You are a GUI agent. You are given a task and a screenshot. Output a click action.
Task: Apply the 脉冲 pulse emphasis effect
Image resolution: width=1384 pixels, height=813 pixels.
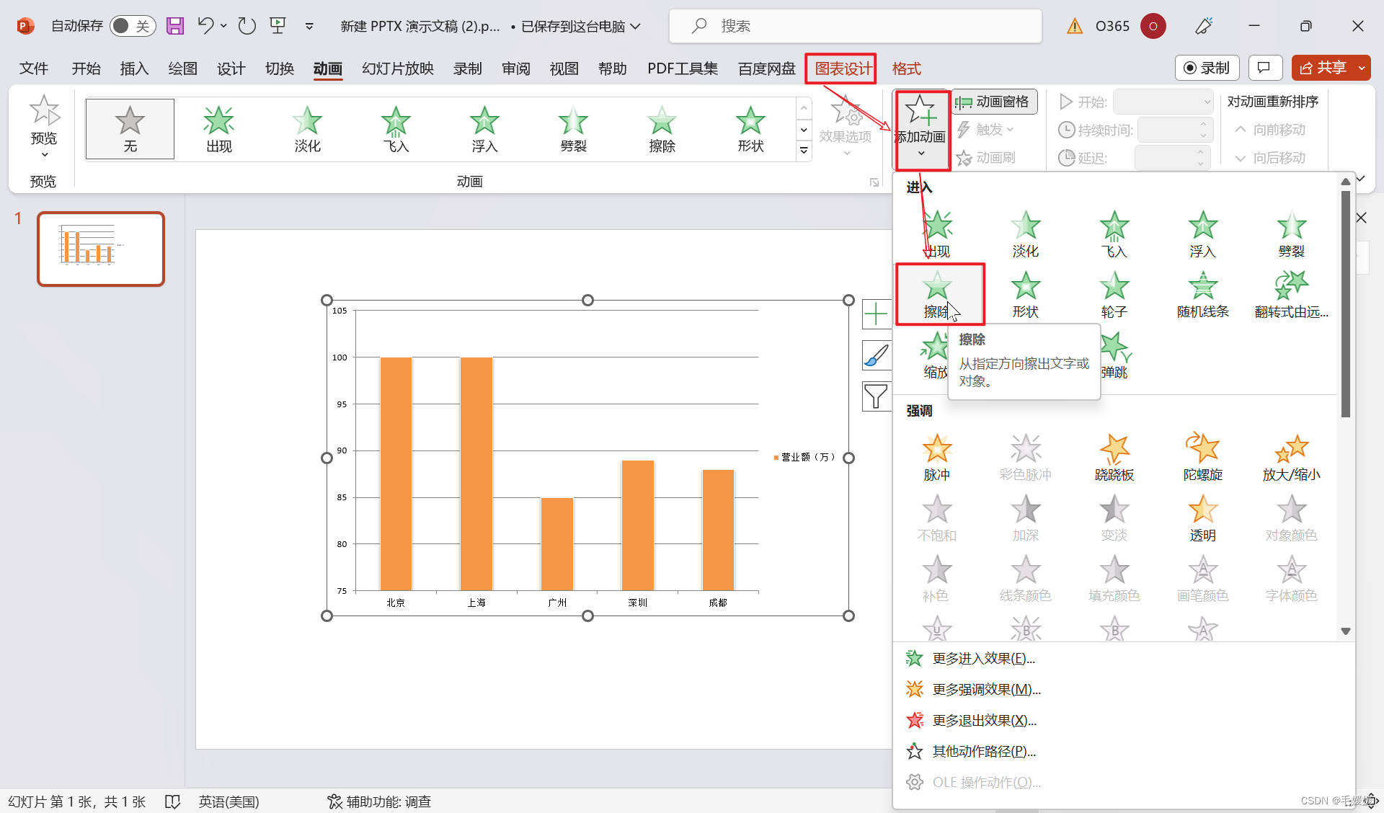(x=936, y=456)
